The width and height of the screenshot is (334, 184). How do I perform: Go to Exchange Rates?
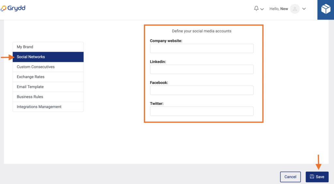48,77
